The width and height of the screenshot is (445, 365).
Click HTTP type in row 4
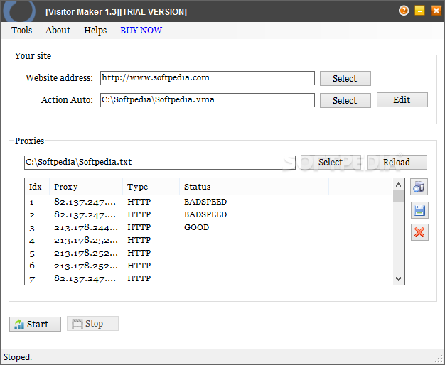pos(139,240)
